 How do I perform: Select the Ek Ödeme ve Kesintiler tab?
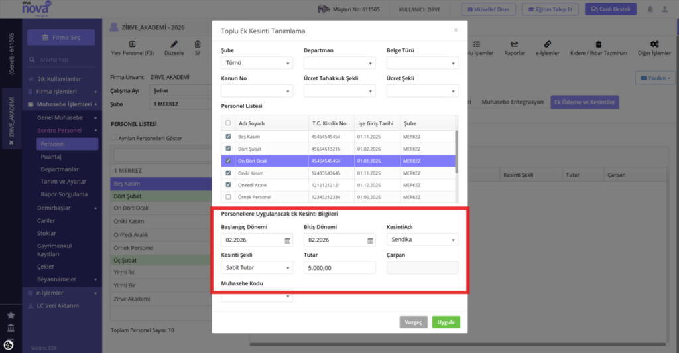coord(585,102)
